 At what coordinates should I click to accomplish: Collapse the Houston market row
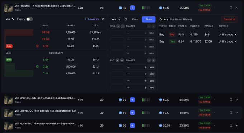[237, 8]
